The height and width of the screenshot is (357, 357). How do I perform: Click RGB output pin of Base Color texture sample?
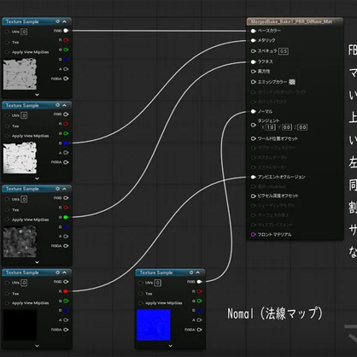[66, 31]
